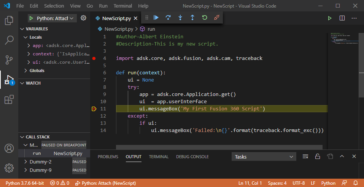Screen dimensions: 364x187
Task: Select the OUTPUT panel tab
Action: click(x=134, y=157)
